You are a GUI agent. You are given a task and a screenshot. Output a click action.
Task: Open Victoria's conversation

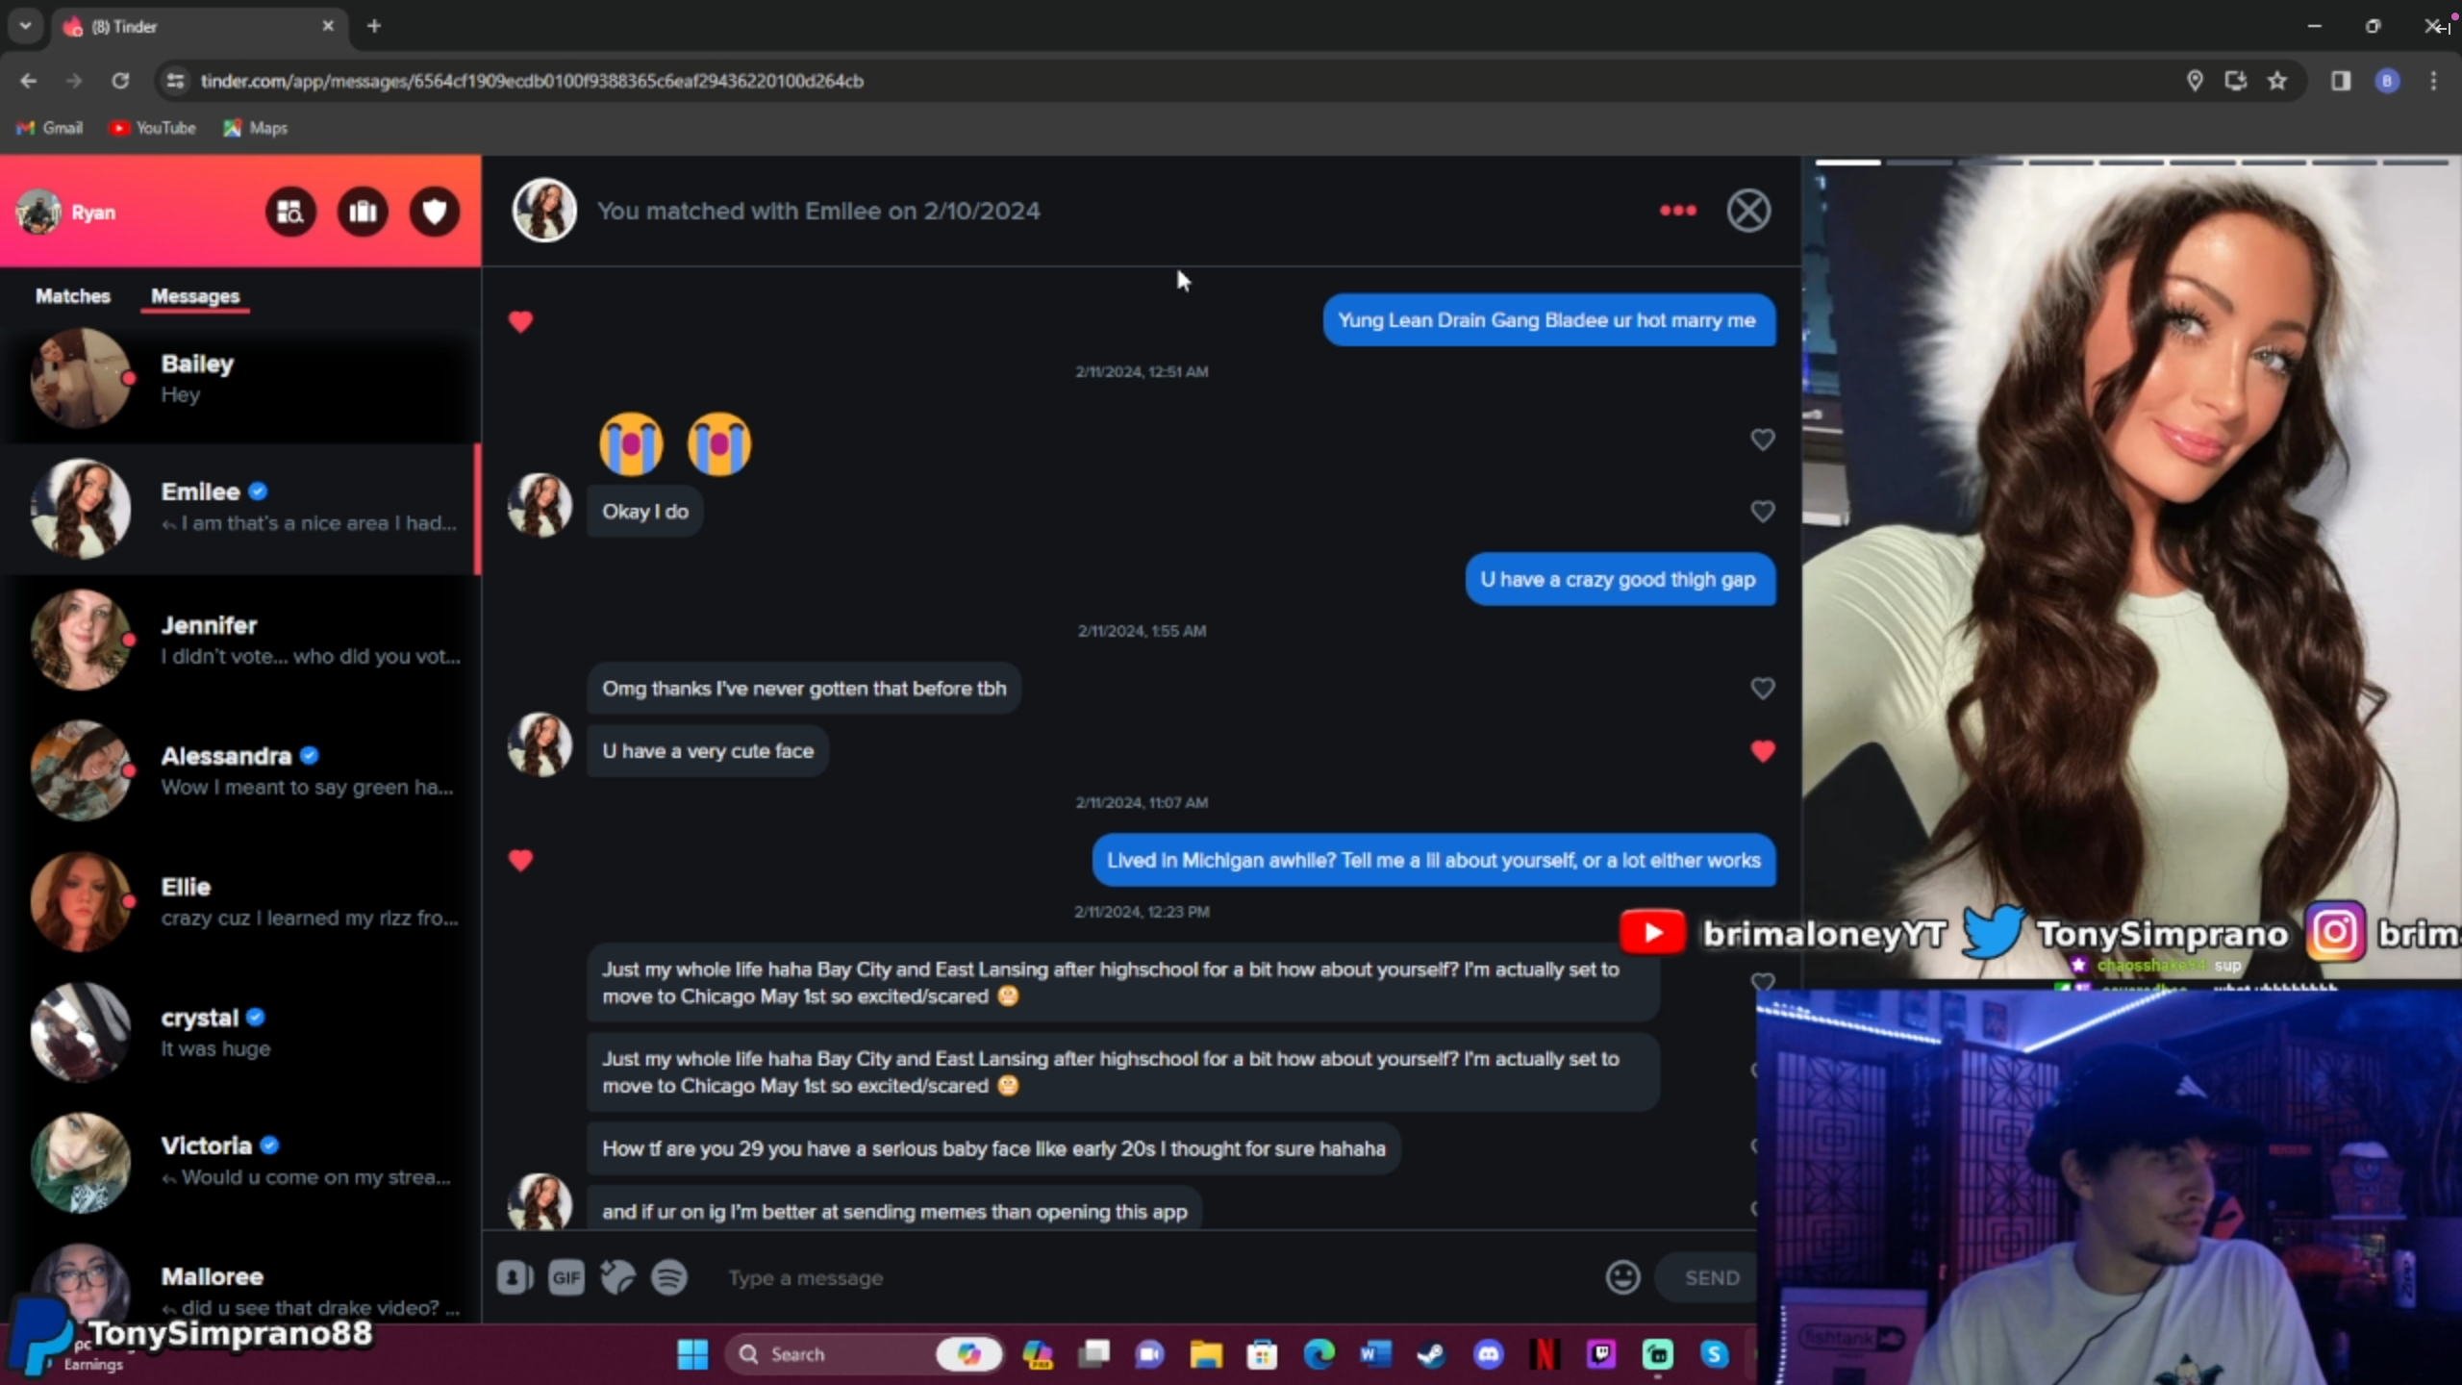(x=240, y=1161)
